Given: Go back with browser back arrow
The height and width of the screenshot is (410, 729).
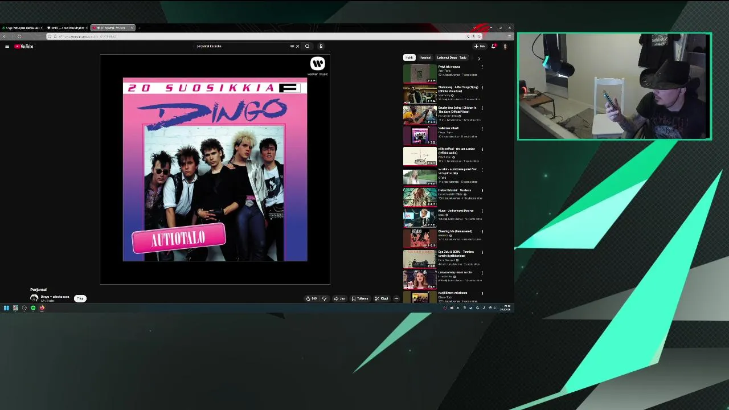Looking at the screenshot, I should [x=5, y=36].
